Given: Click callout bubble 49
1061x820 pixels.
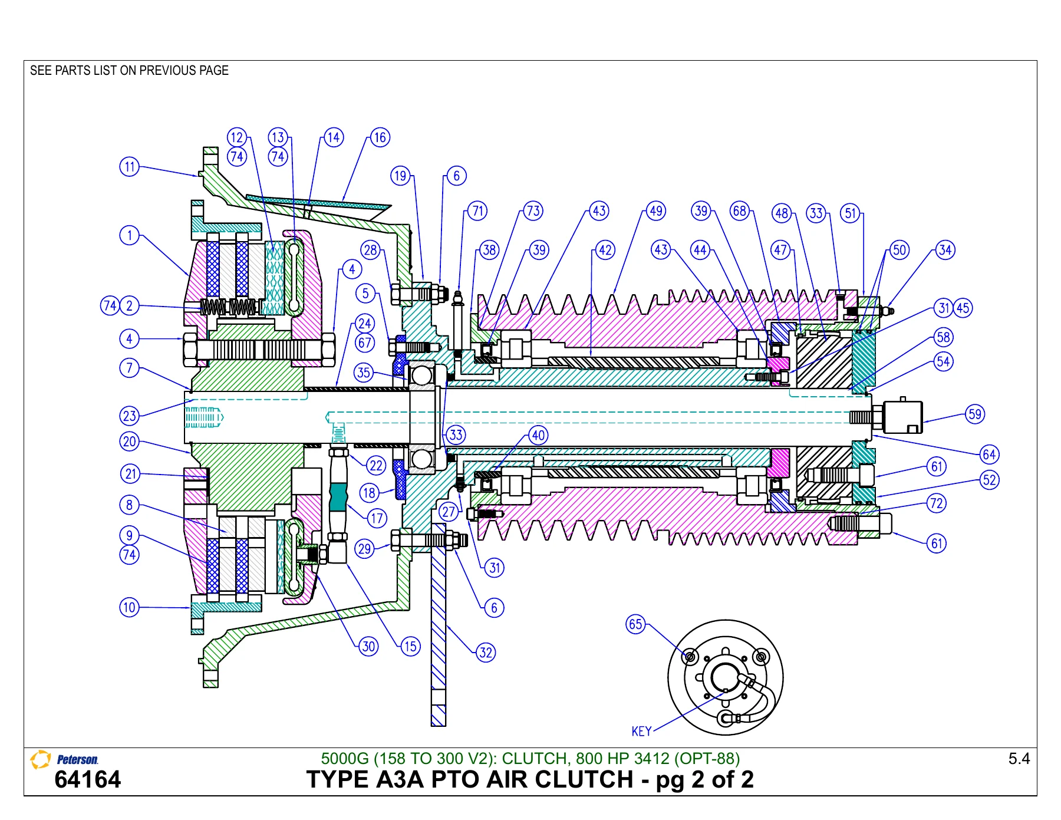Looking at the screenshot, I should click(x=655, y=211).
